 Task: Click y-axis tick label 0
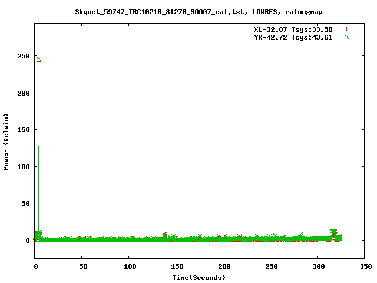(28, 241)
